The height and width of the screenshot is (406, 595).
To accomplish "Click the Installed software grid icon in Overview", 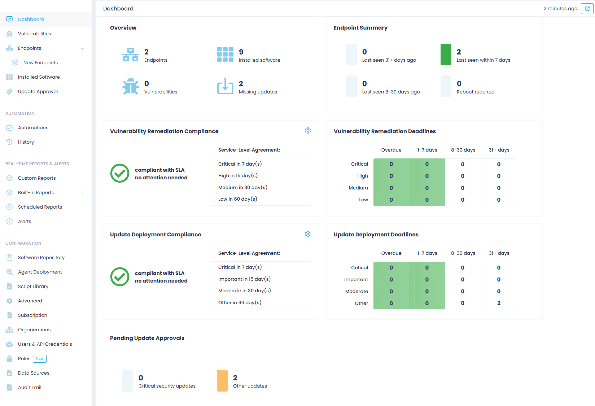I will pyautogui.click(x=225, y=55).
